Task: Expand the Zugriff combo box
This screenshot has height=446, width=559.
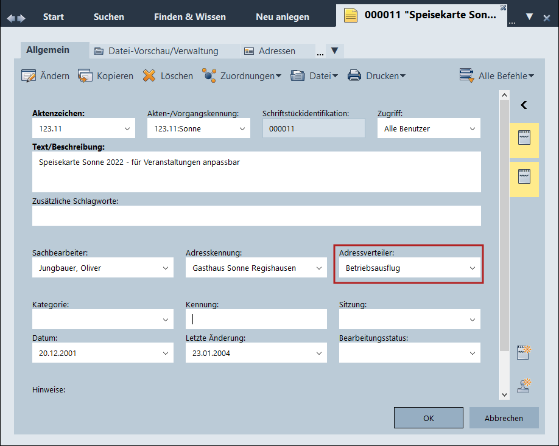Action: coord(472,128)
